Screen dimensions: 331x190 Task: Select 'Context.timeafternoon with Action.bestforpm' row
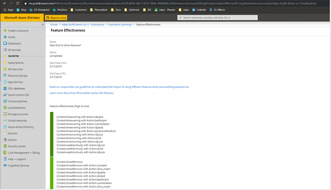pos(83,179)
